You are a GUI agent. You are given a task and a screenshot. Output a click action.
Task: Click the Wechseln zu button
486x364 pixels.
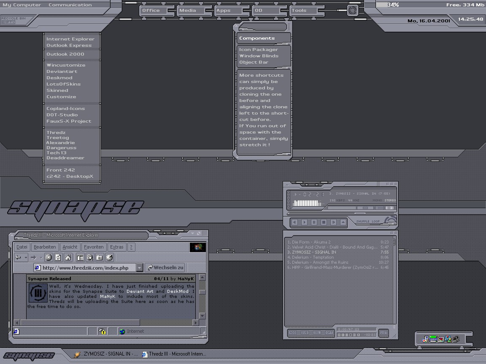(165, 268)
